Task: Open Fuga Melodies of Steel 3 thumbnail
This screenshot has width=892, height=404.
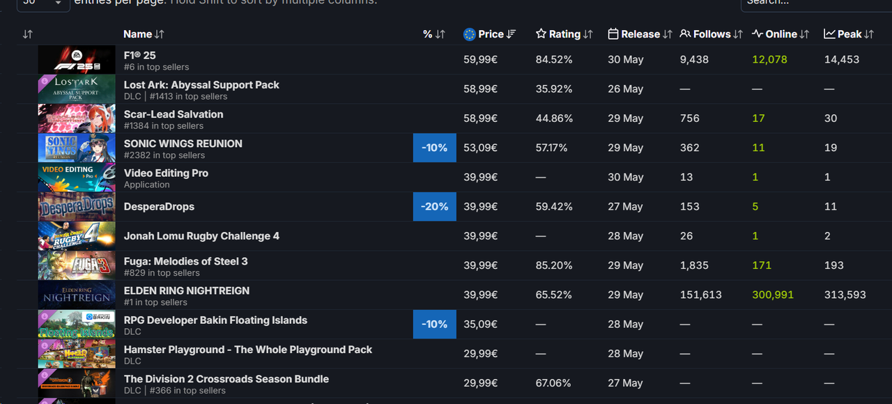Action: coord(77,265)
